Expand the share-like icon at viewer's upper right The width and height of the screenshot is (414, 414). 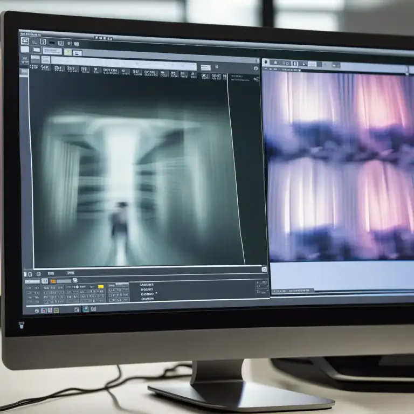256,79
